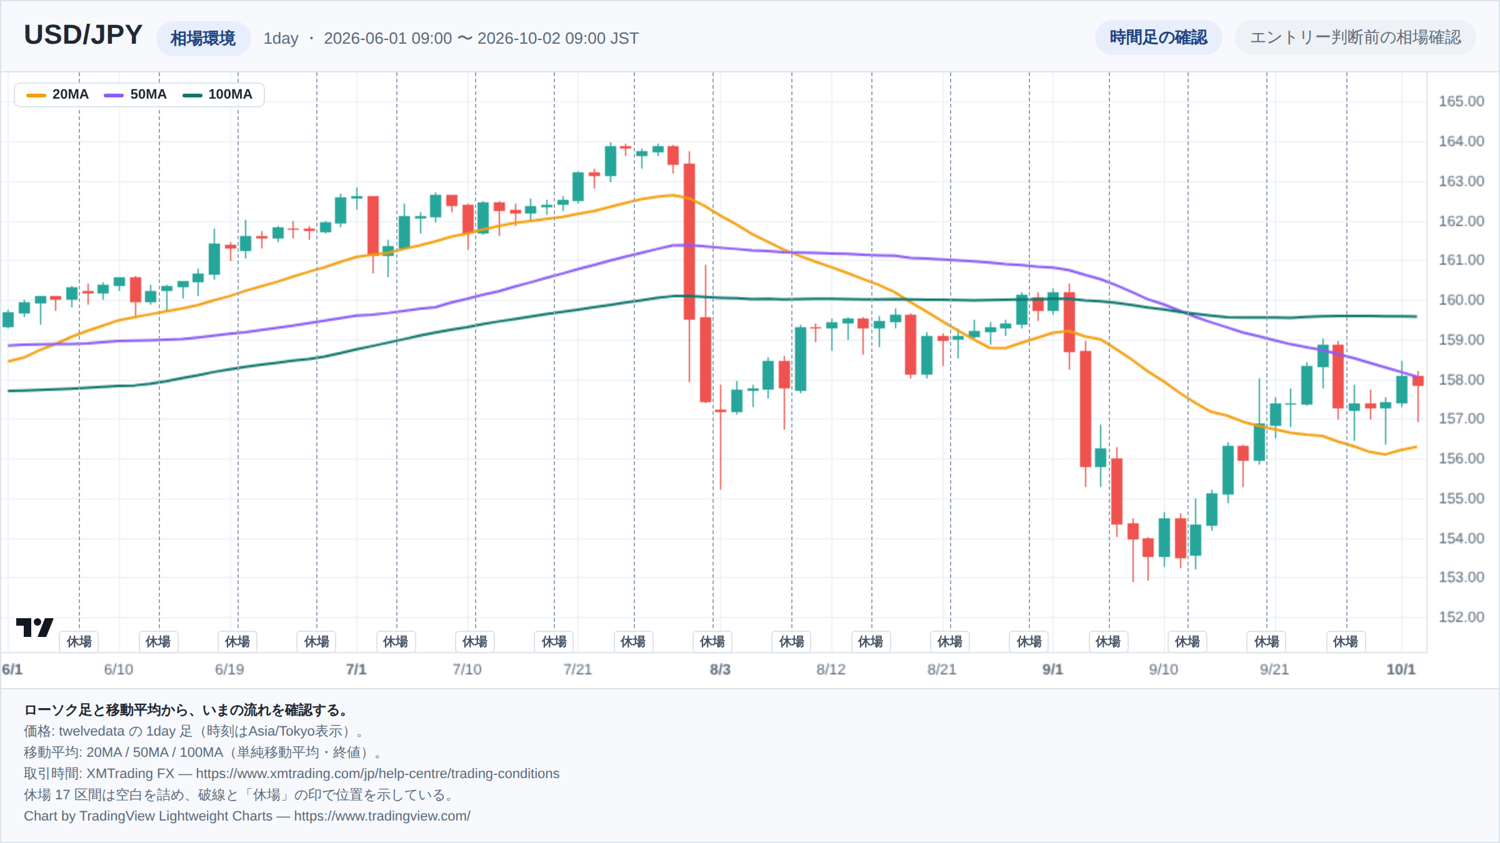Click the 7/10 date axis label

(x=467, y=669)
